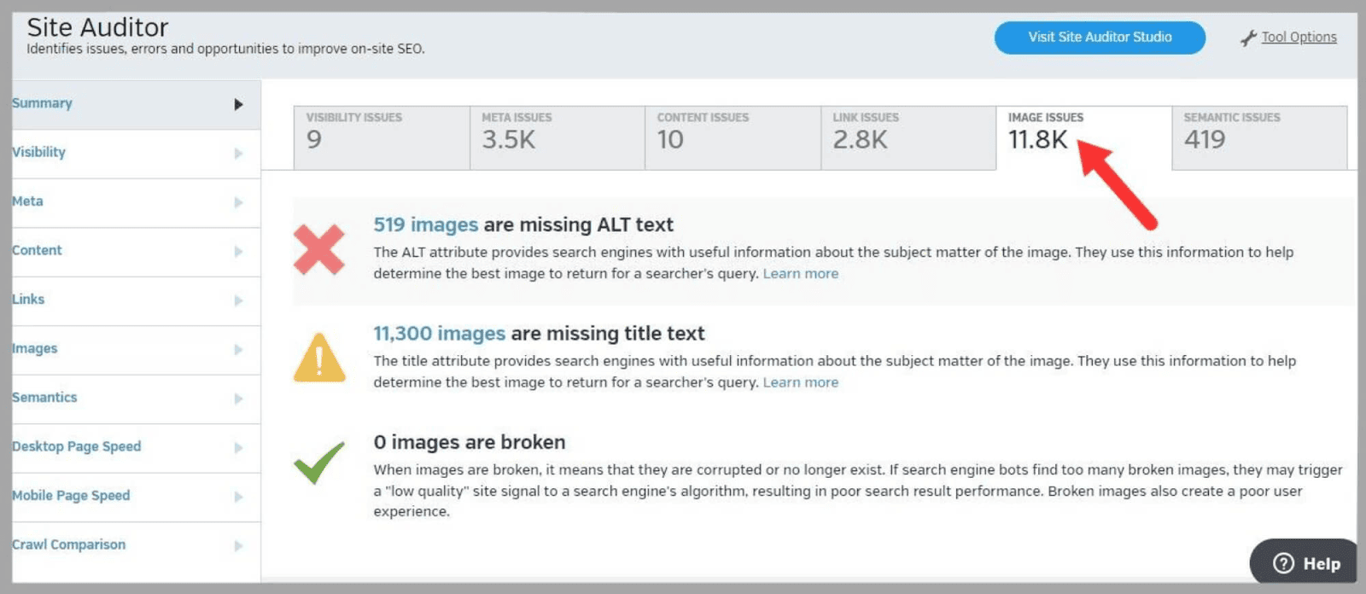Select the Link Issues tab
This screenshot has width=1366, height=594.
pyautogui.click(x=908, y=137)
